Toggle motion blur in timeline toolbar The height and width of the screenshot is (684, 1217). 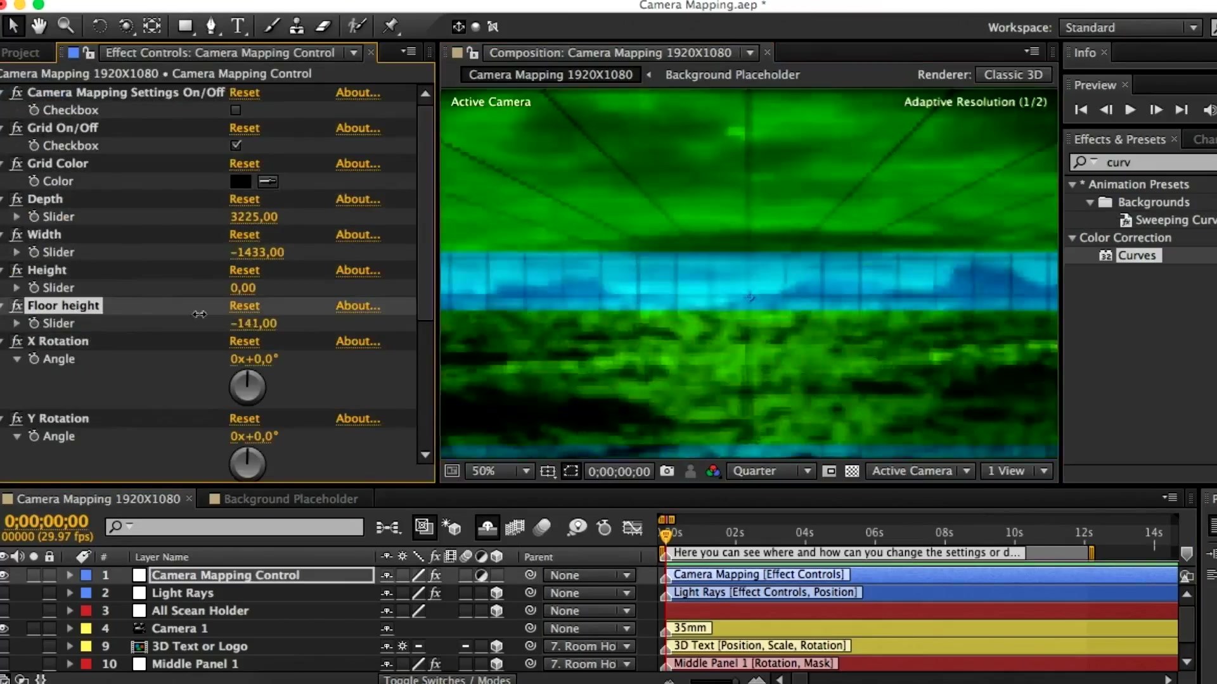543,526
